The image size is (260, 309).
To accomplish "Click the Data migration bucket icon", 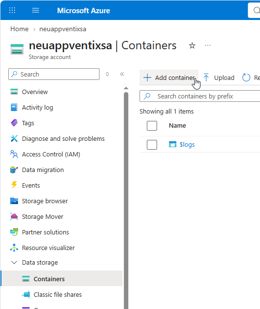I will click(14, 170).
